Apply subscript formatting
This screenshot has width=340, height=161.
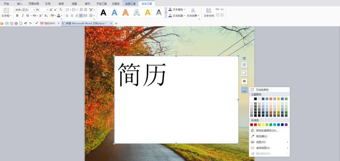tap(46, 16)
